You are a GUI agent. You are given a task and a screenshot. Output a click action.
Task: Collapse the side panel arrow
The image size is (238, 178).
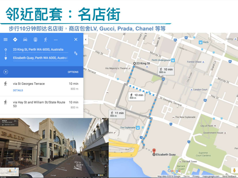click(x=86, y=40)
